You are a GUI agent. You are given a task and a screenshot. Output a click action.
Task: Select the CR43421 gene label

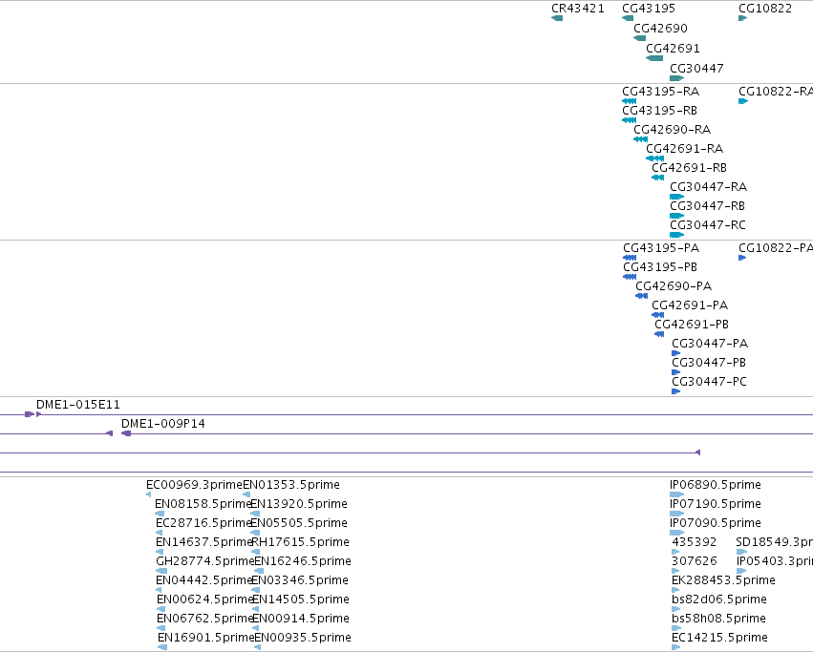[578, 9]
